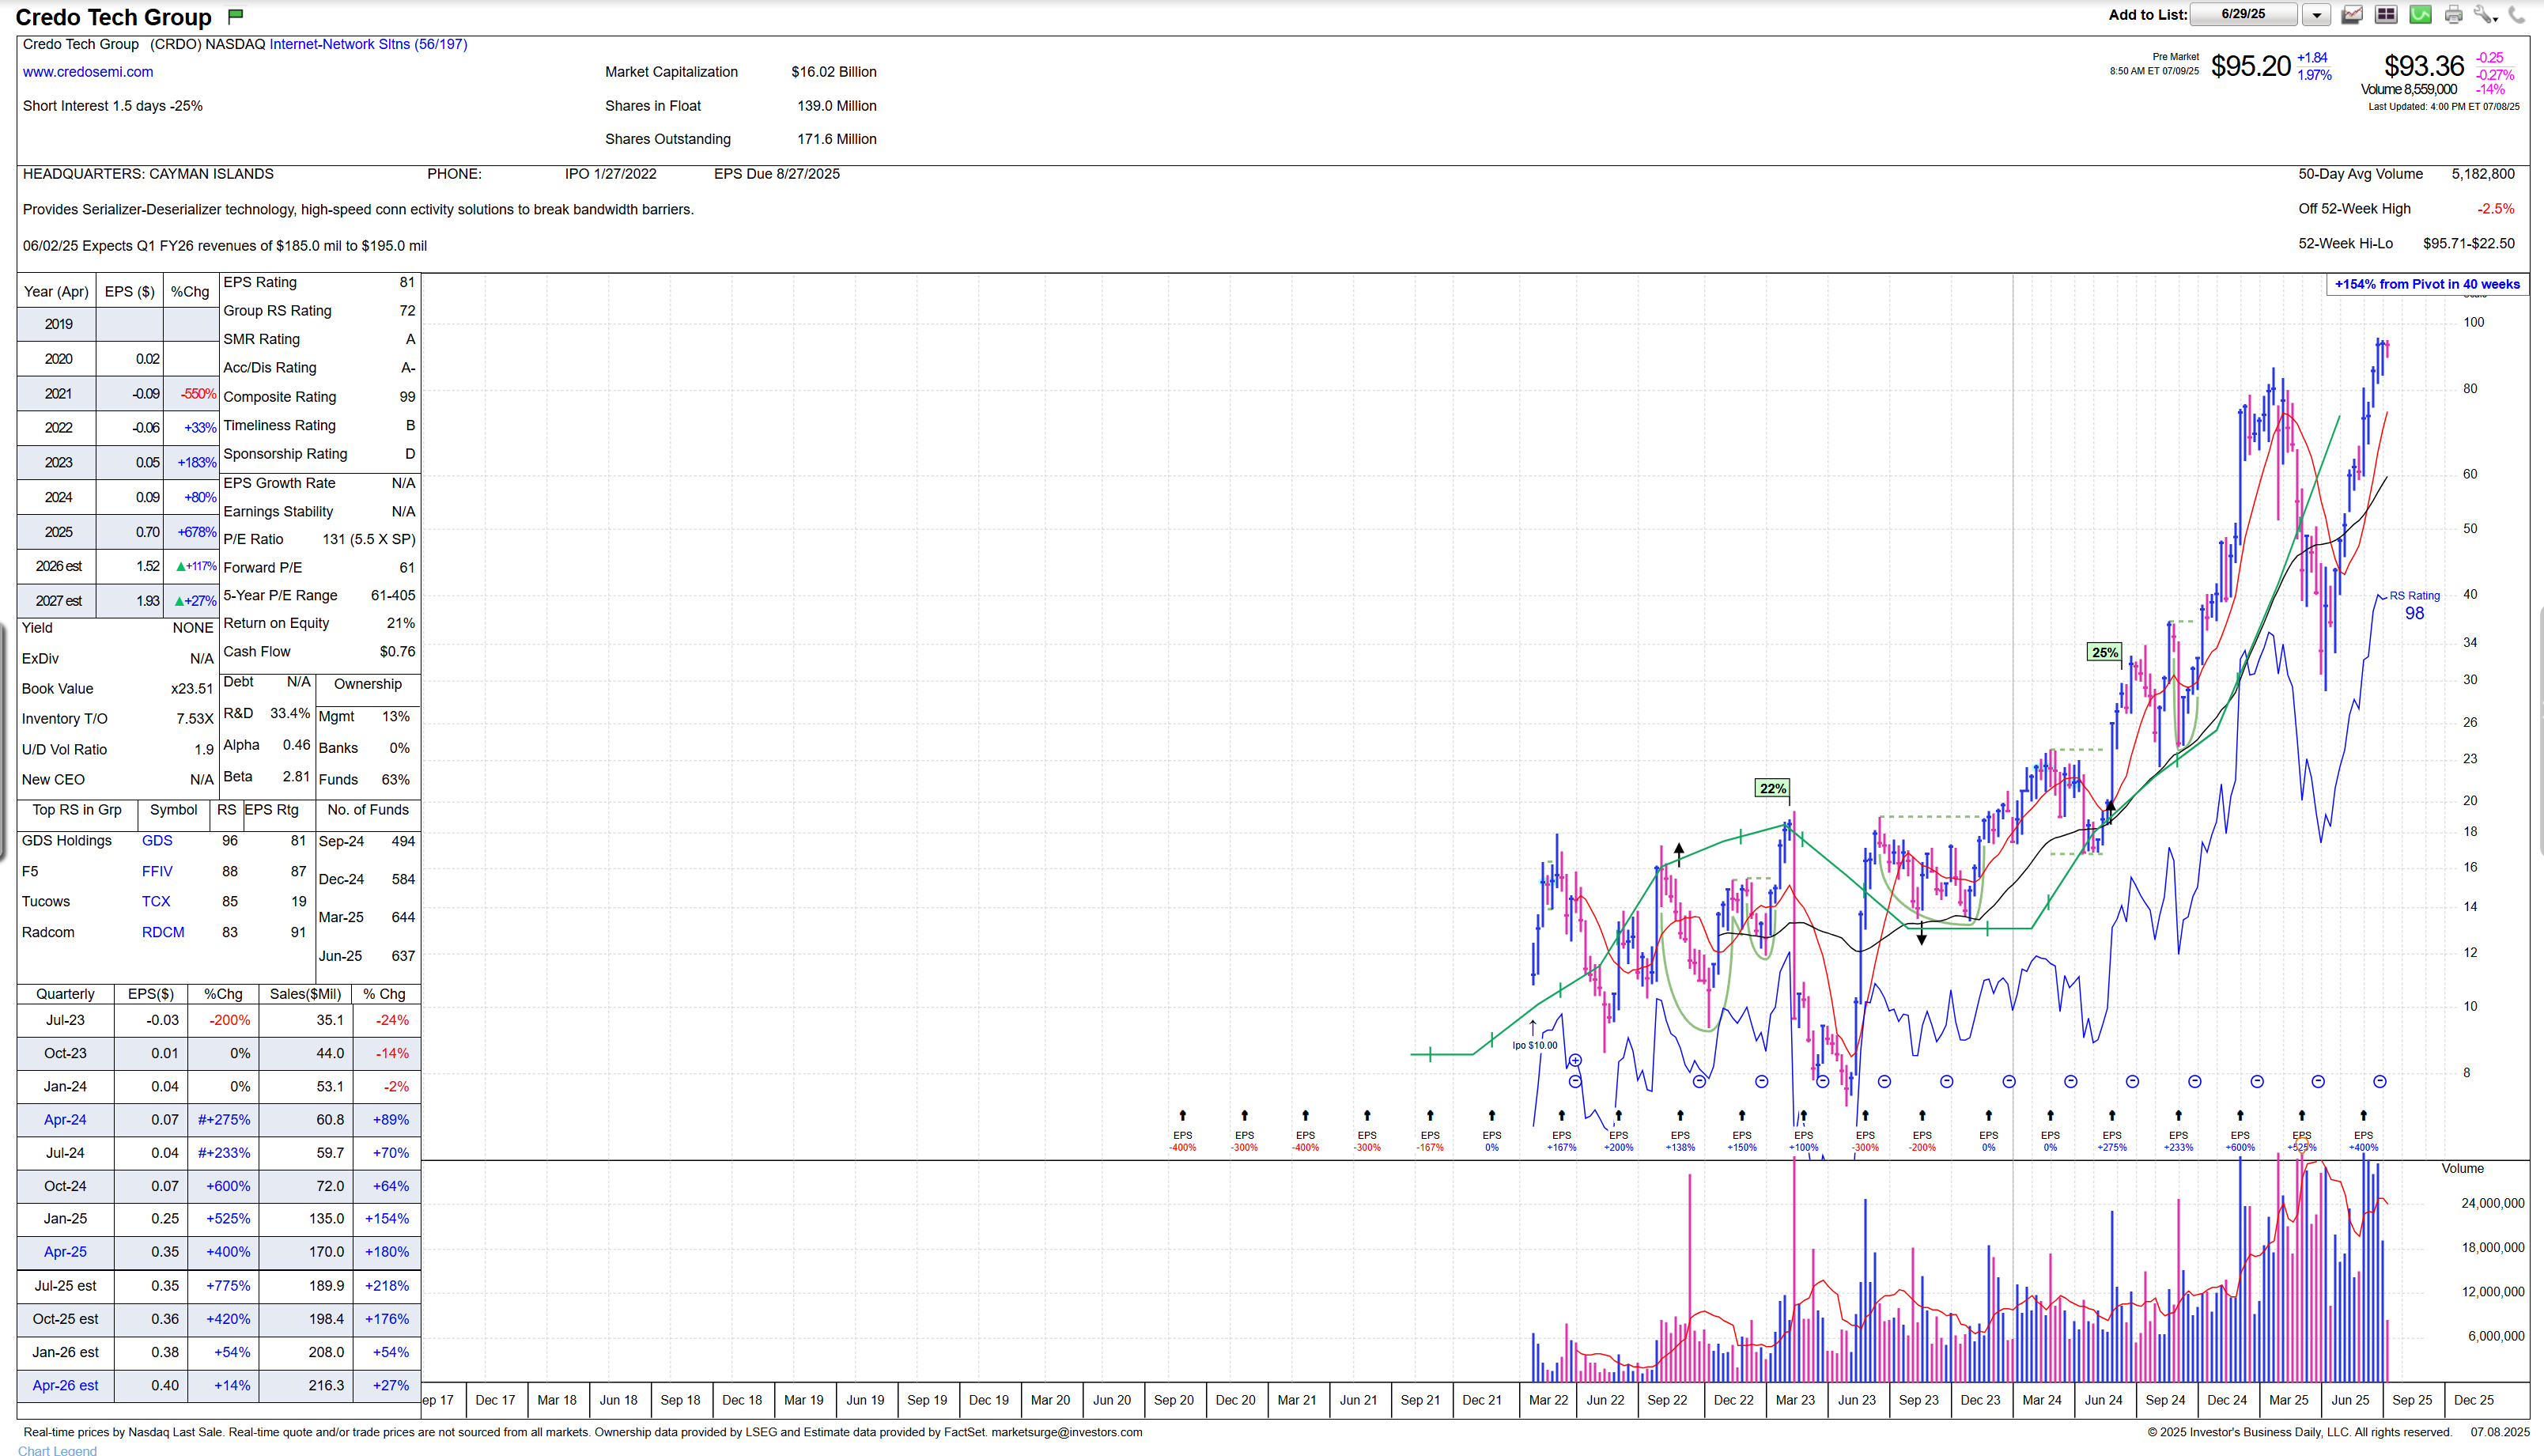Click the Acc/Dis Rating row
Screen dimensions: 2544x1456
click(319, 368)
